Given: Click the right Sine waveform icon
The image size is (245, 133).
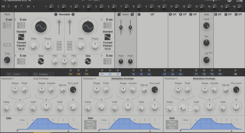Looking at the screenshot, I should (x=88, y=61).
